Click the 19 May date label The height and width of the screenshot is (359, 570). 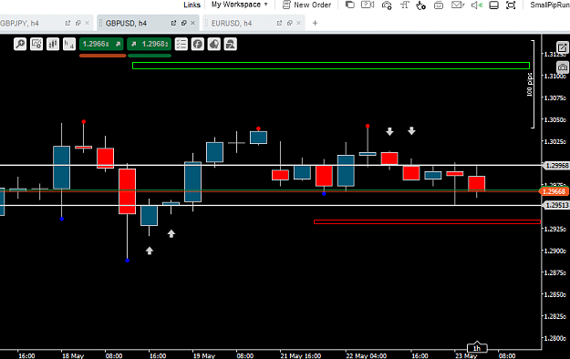click(x=203, y=355)
